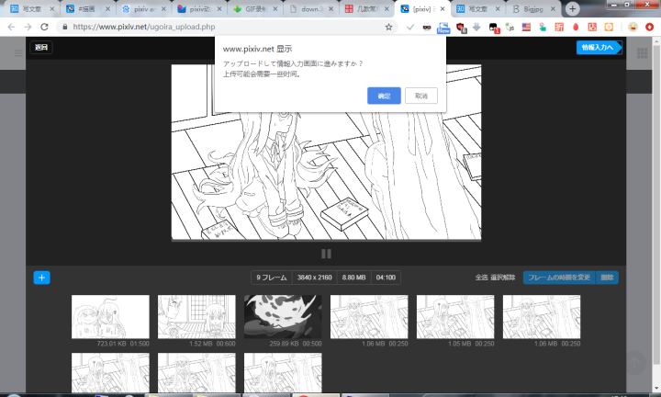
Task: Click the padlock site info icon
Action: (x=65, y=27)
